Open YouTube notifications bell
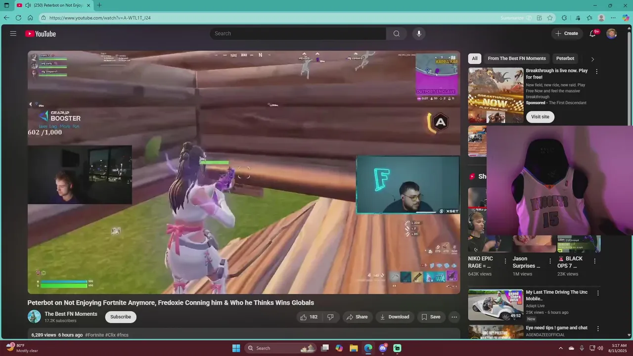The width and height of the screenshot is (633, 356). (x=592, y=34)
